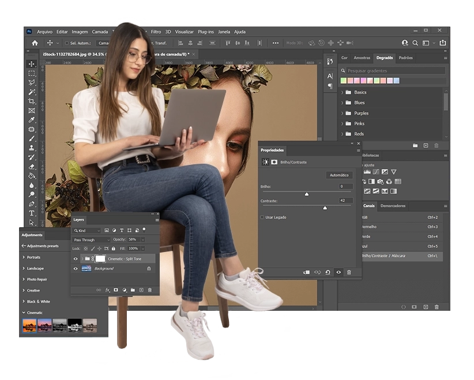This screenshot has height=380, width=474.
Task: Expand the Cinematic - Split Tone group
Action: [82, 258]
